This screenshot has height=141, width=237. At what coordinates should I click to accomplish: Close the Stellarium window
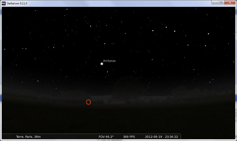click(x=230, y=3)
